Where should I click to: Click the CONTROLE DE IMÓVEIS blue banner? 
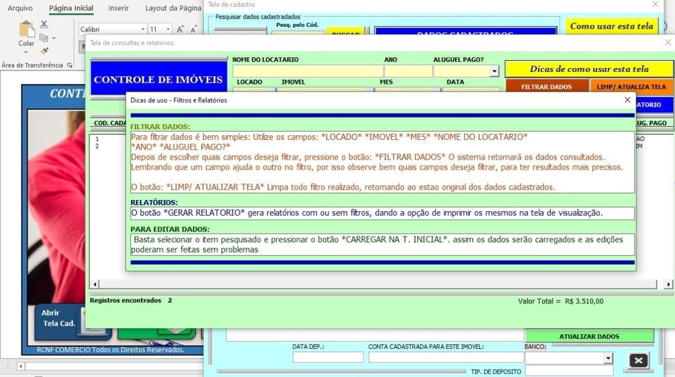pos(158,80)
